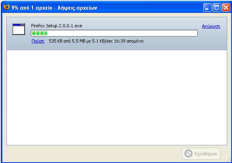Click the download progress bar

coord(114,33)
